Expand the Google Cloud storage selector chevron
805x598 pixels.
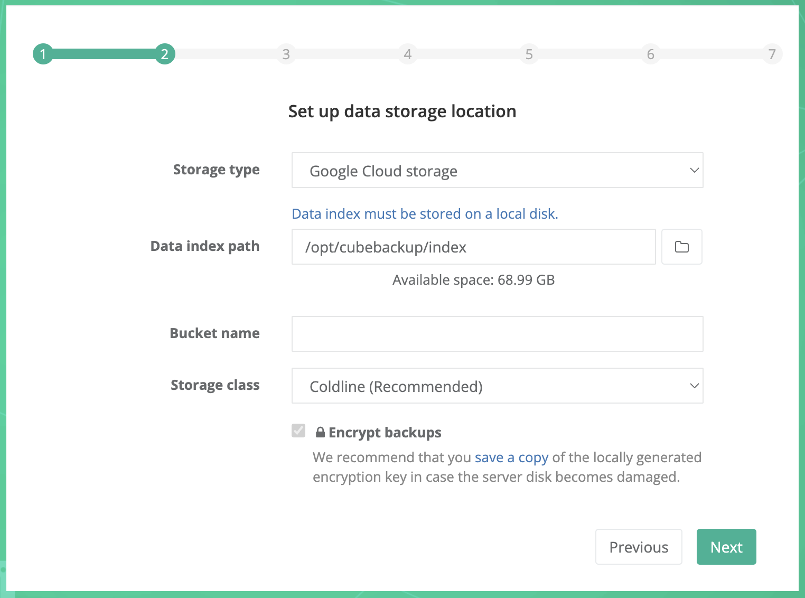coord(694,170)
